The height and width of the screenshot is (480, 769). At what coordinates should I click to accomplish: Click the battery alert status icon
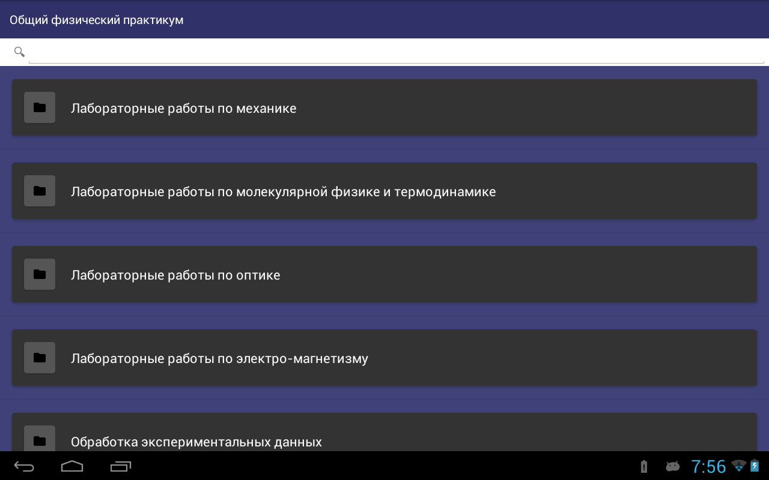(x=644, y=466)
